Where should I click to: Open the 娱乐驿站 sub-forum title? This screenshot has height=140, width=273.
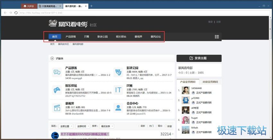point(71,86)
